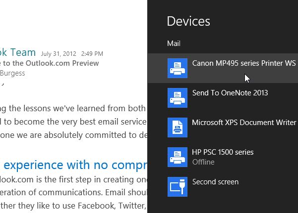Click the Devices panel heading
Screen dimensions: 298x213
[188, 21]
